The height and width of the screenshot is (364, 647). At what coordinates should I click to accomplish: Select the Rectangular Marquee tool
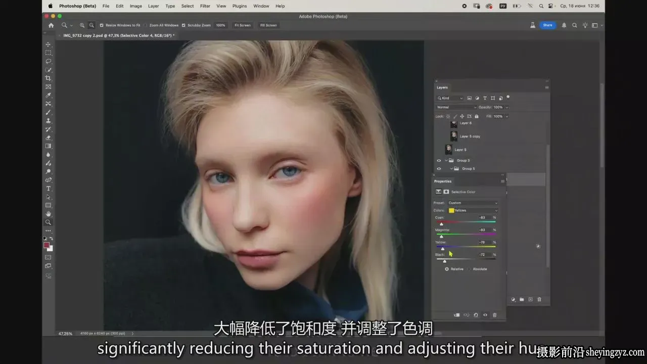tap(49, 53)
